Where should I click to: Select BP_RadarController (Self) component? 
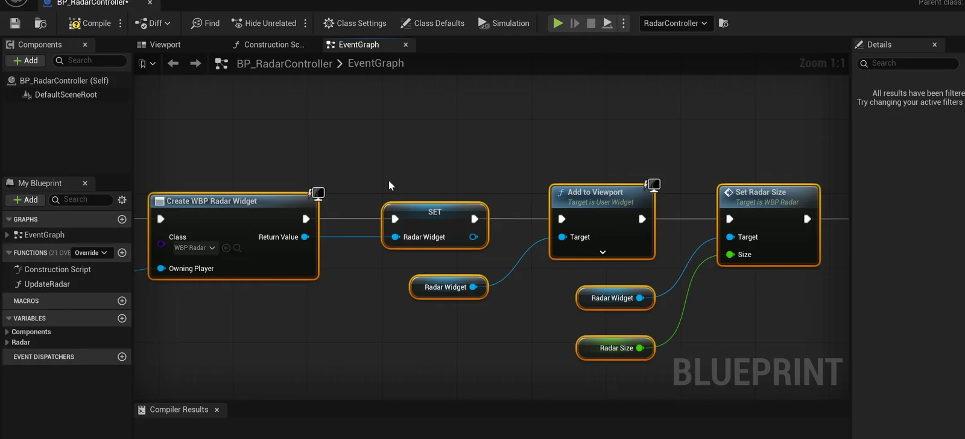click(x=64, y=81)
